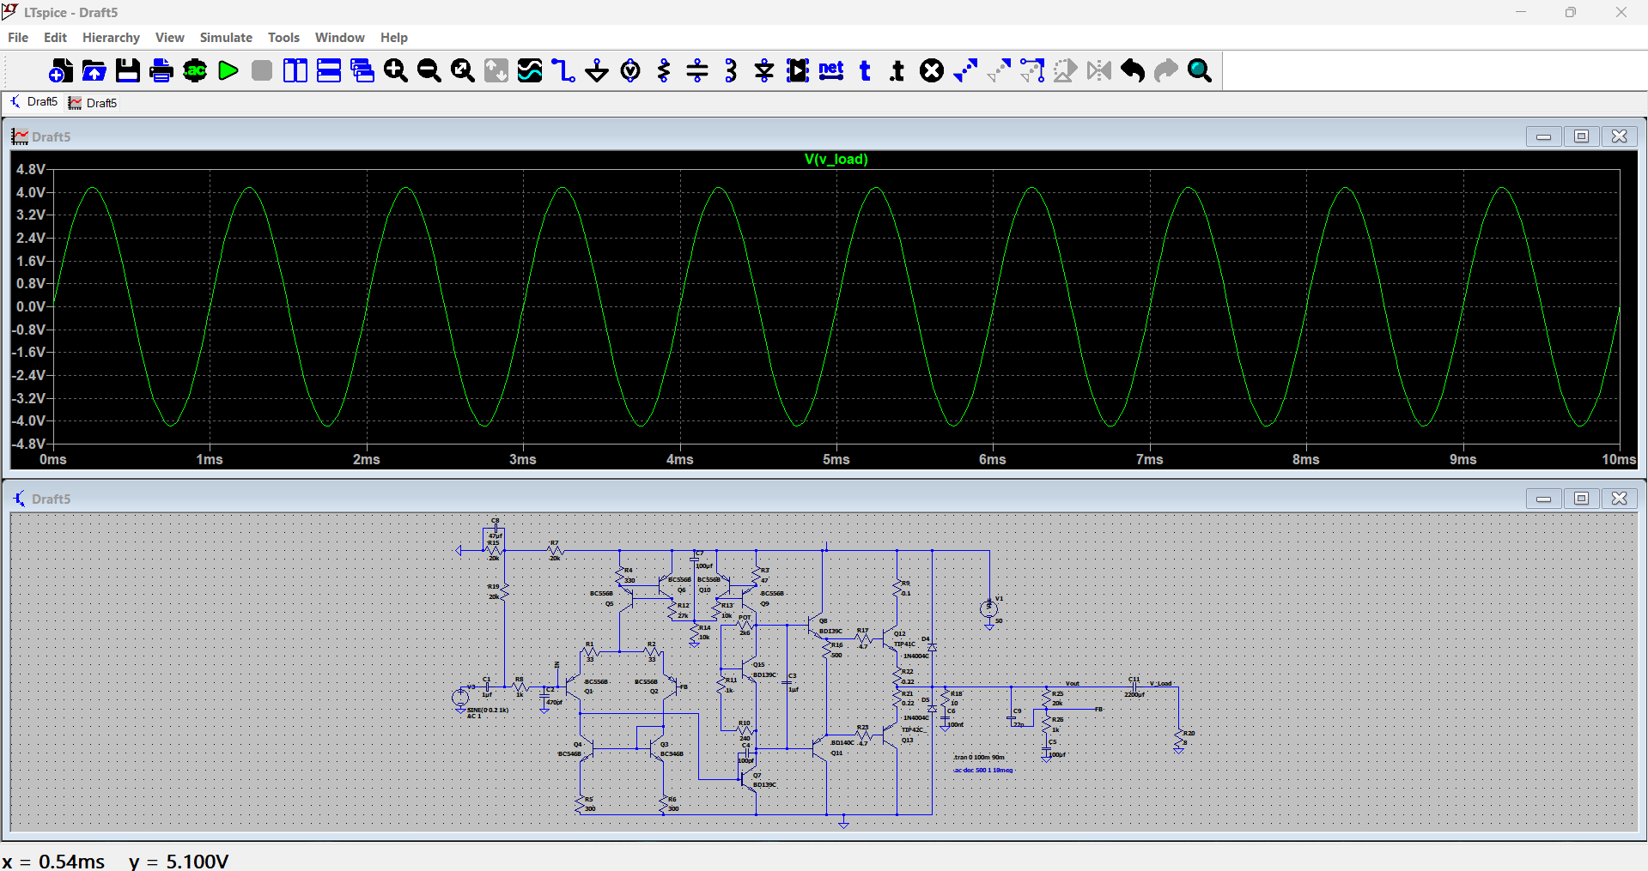1648x871 pixels.
Task: Close the waveform Draft5 pane
Action: click(x=1619, y=136)
